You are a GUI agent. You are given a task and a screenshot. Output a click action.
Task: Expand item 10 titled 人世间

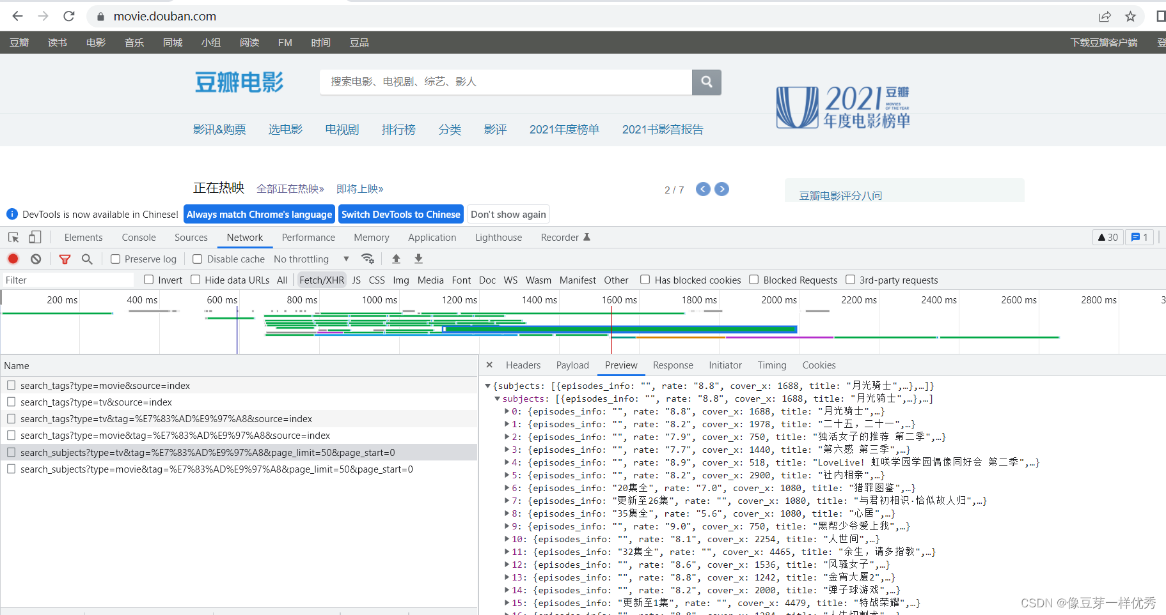[x=507, y=539]
